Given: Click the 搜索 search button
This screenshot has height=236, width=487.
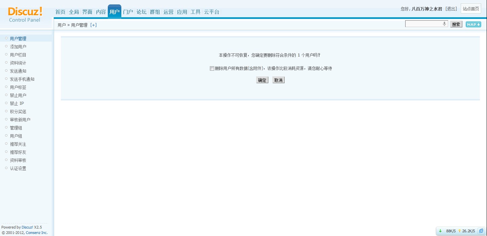Looking at the screenshot, I should tap(456, 24).
